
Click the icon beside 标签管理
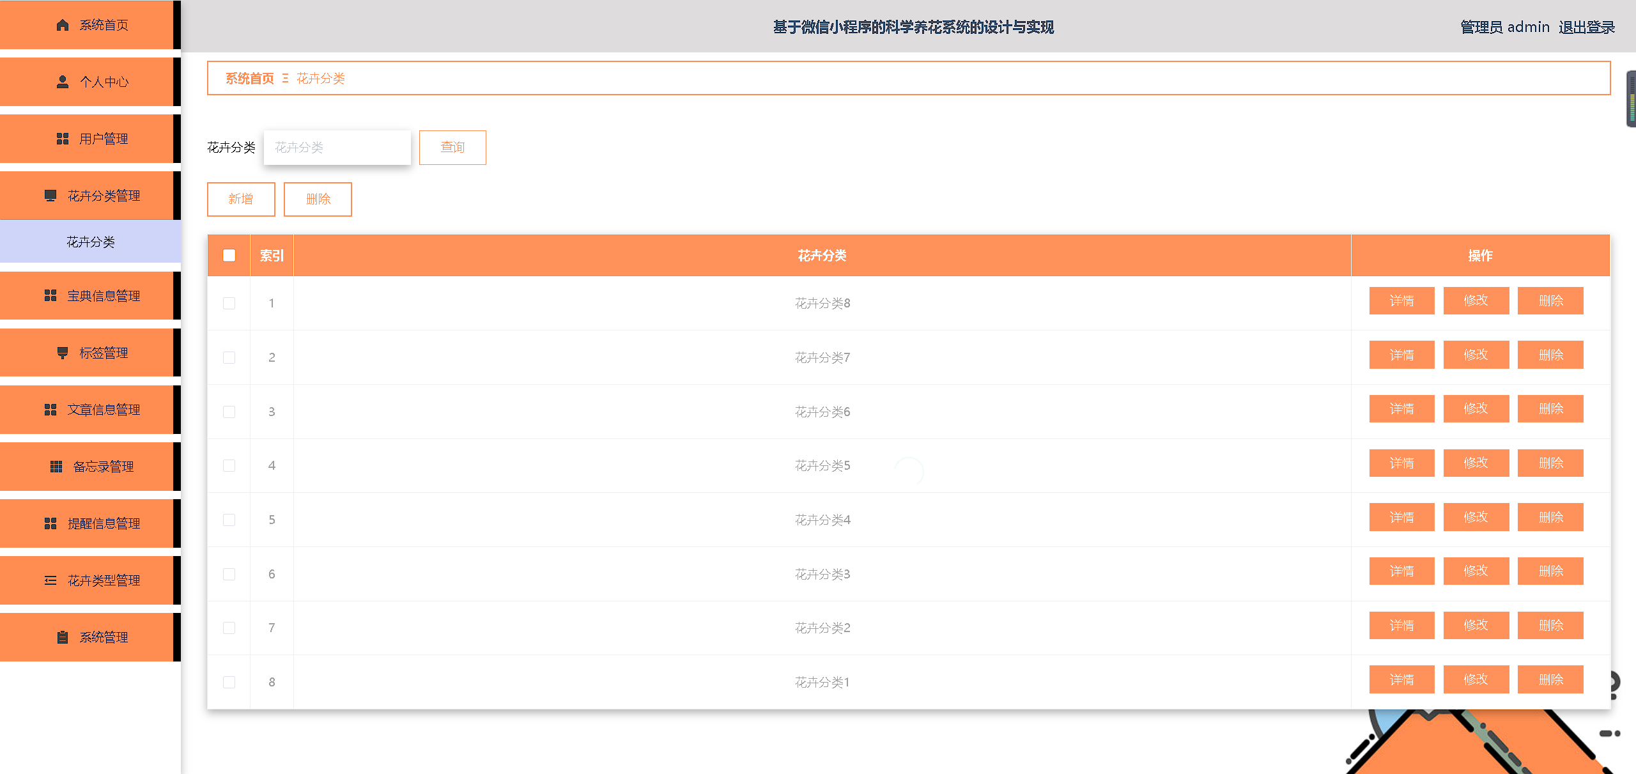click(x=63, y=353)
